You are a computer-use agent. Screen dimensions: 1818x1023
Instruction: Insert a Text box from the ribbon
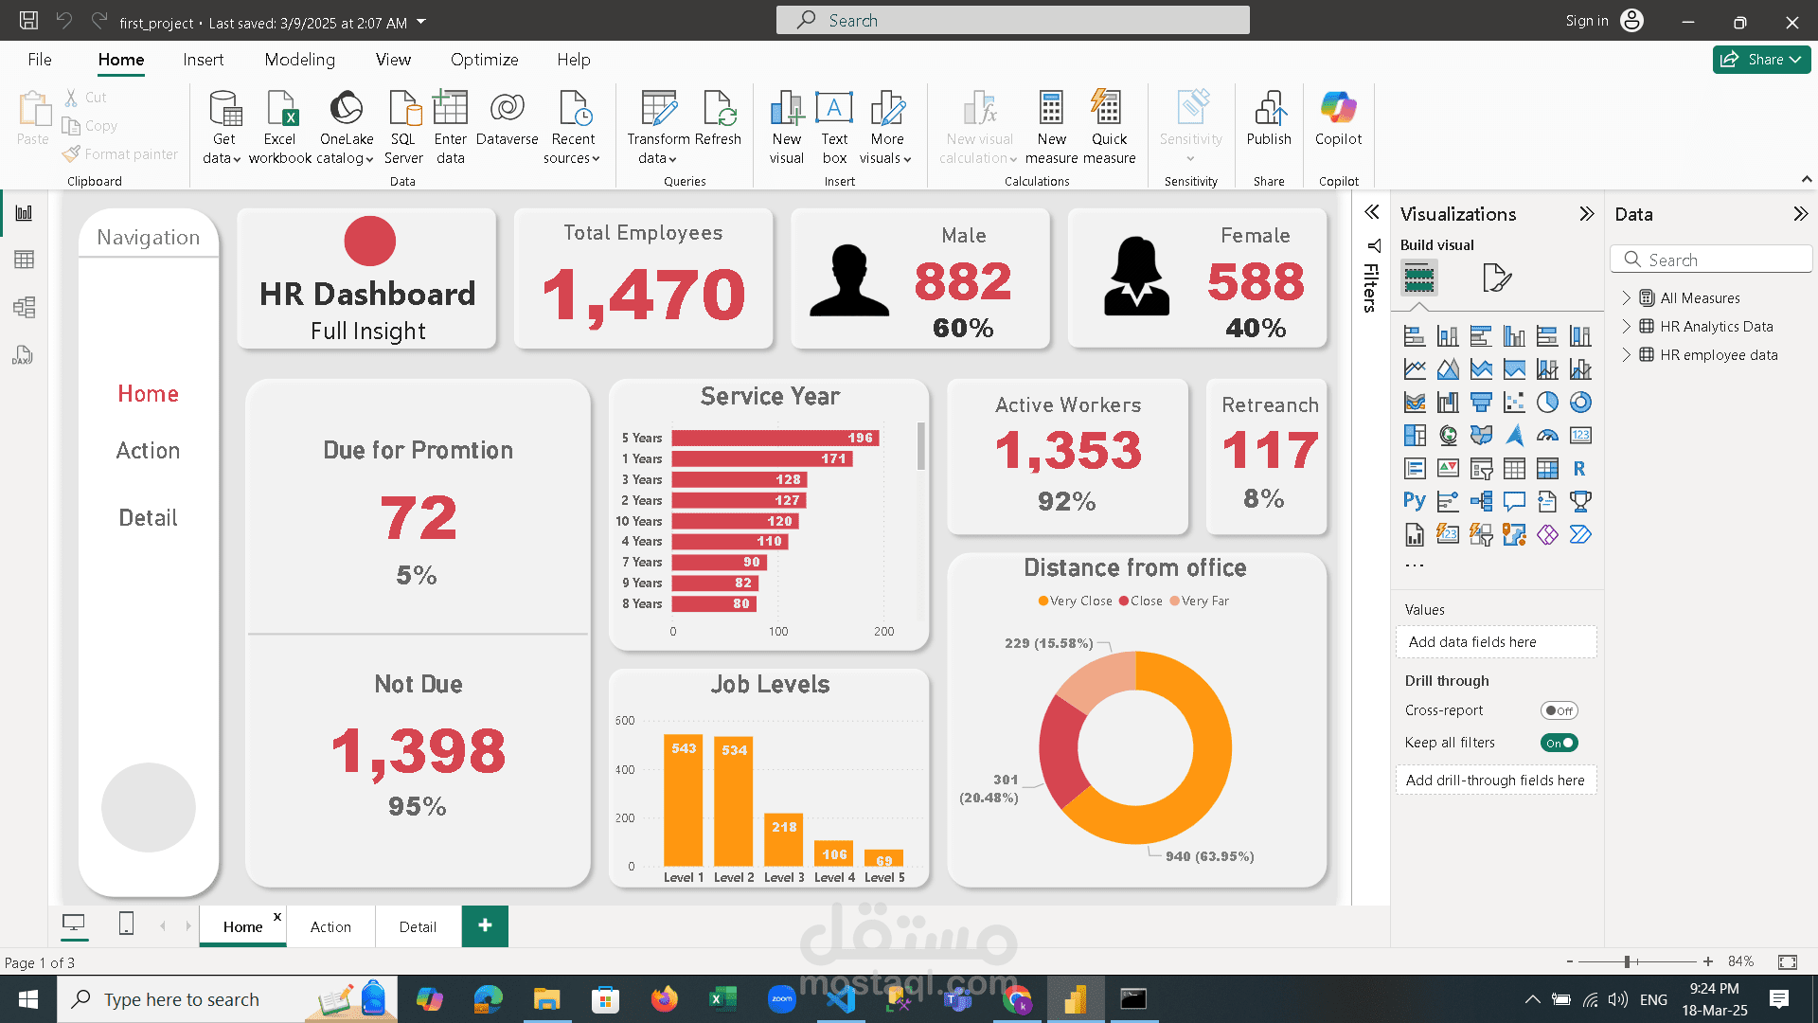(834, 123)
